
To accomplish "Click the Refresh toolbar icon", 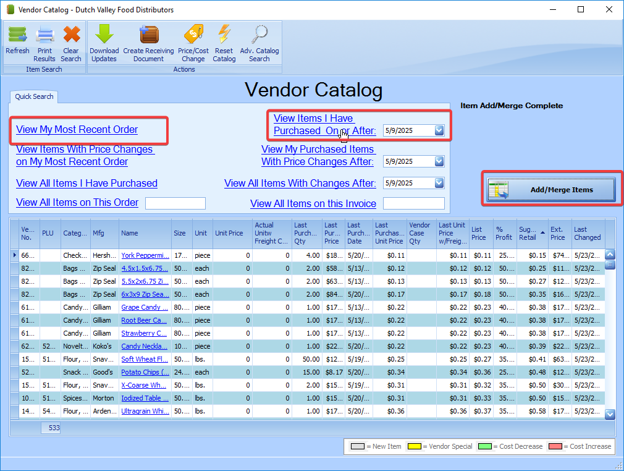I will (x=17, y=41).
